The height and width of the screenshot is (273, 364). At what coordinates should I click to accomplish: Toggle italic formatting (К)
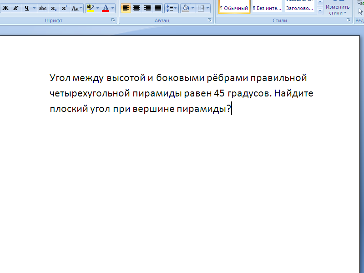pyautogui.click(x=15, y=8)
